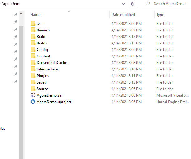Select the Builds folder name
The image size is (191, 159).
42,43
